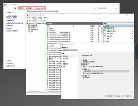This screenshot has height=106, width=138.
Task: Select the root 本地计算机 上的高级安全 node
Action: tap(37, 24)
